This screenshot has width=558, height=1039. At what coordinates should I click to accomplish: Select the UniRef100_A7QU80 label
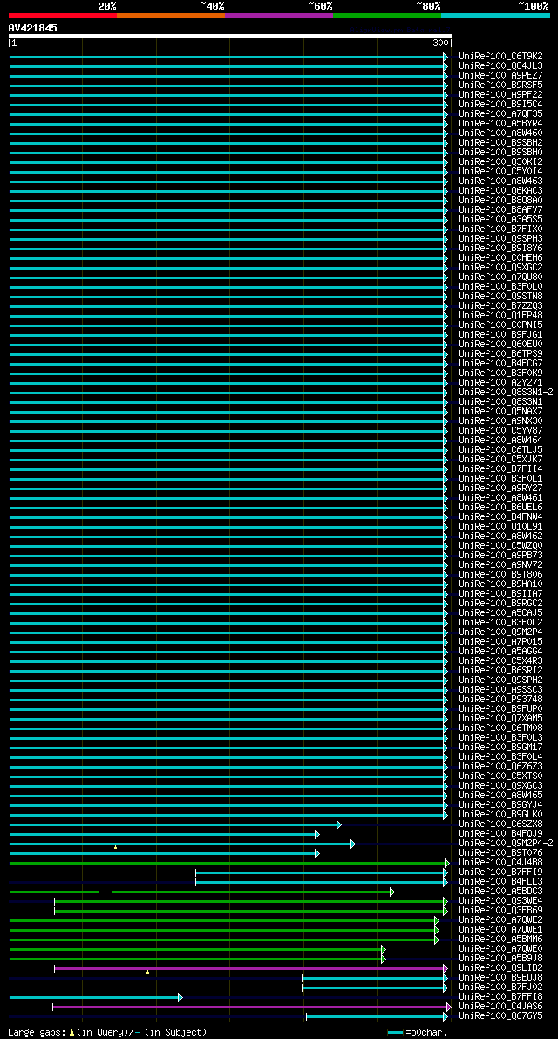(500, 277)
